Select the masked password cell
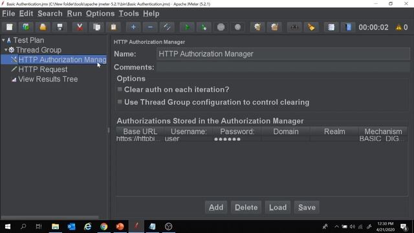This screenshot has height=233, width=414. click(x=237, y=139)
